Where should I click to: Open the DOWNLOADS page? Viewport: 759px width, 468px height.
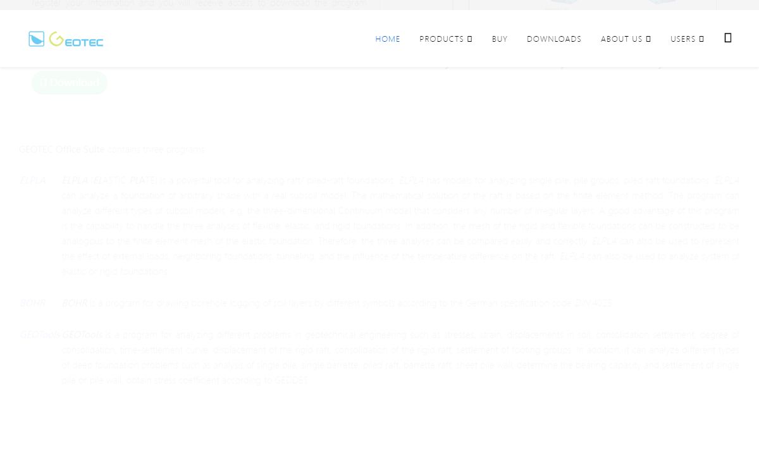(x=554, y=39)
